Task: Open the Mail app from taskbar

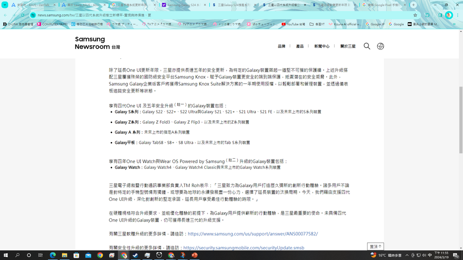Action: [x=88, y=255]
